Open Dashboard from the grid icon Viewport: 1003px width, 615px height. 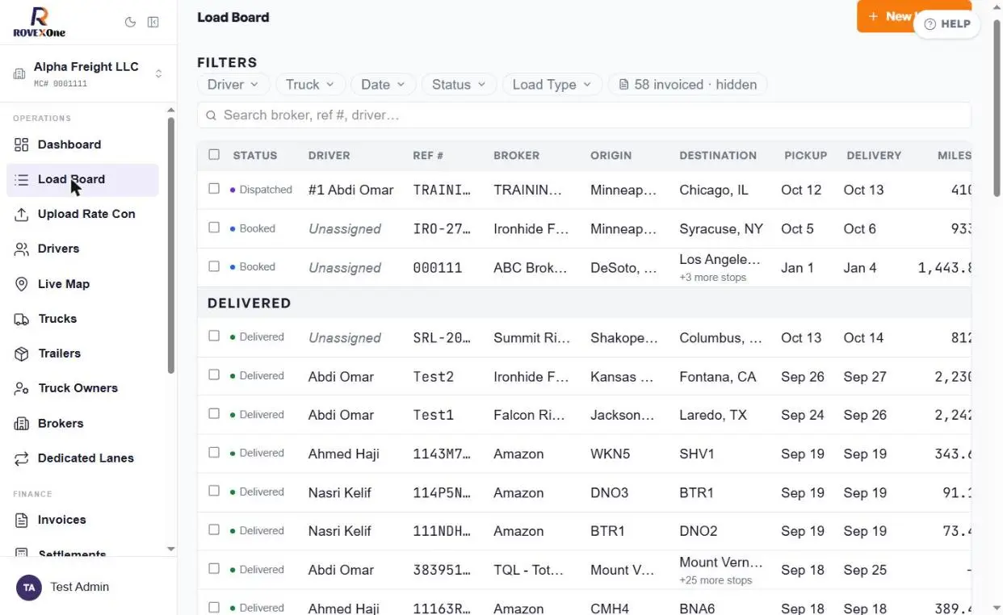(x=22, y=144)
